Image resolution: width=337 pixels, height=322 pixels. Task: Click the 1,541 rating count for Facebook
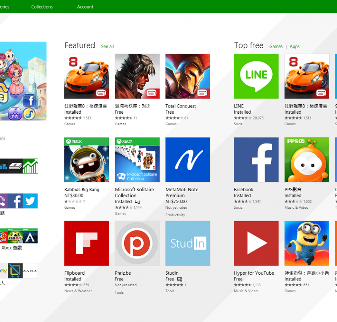(x=256, y=201)
